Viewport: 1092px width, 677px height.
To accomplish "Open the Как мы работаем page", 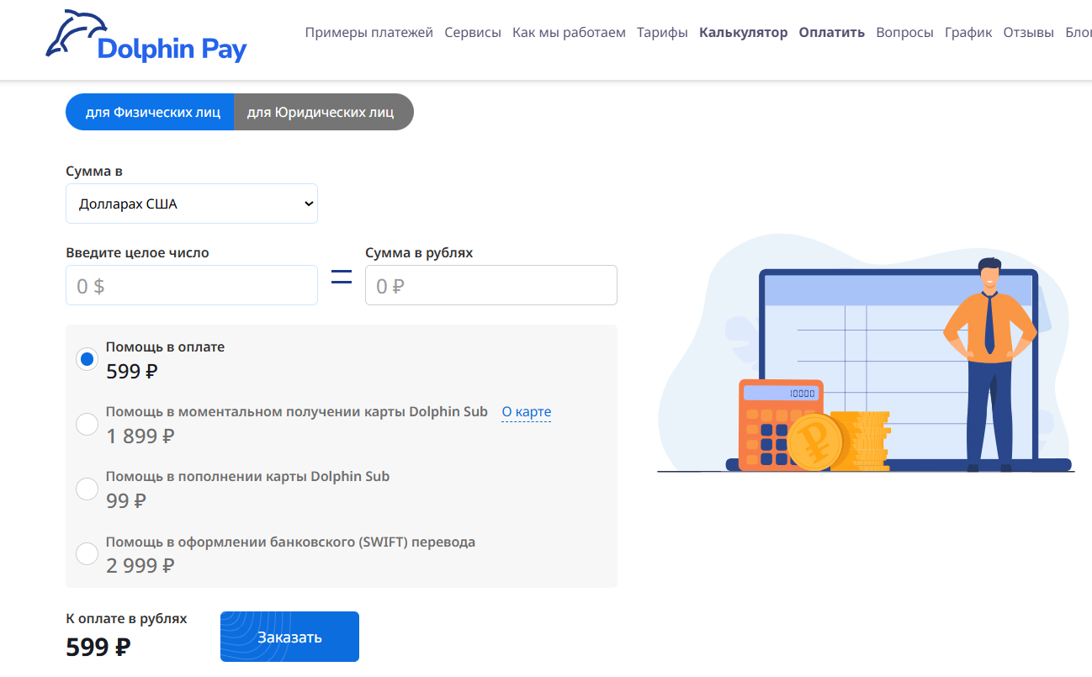I will (x=569, y=33).
